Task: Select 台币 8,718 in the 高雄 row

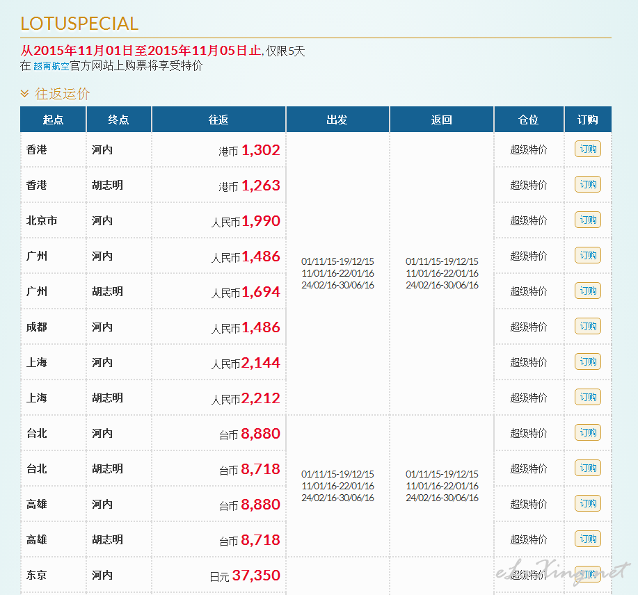Action: point(249,540)
